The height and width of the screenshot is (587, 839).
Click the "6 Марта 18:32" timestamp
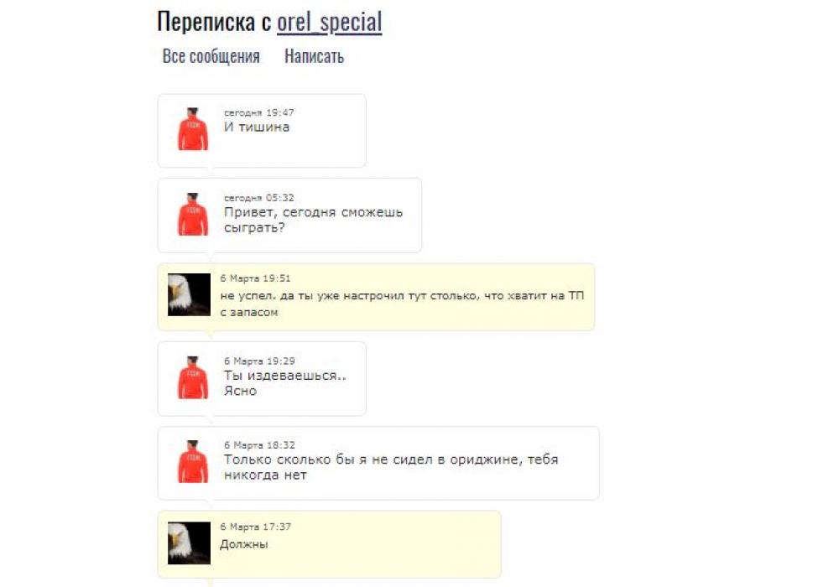[x=259, y=444]
